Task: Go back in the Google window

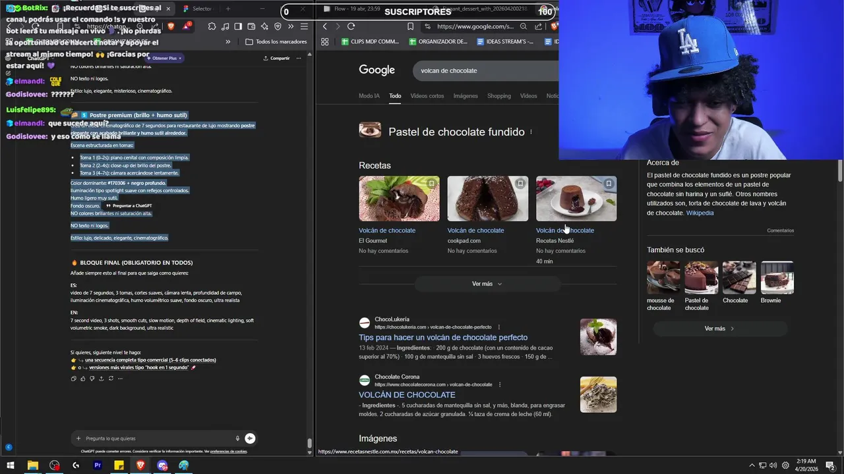Action: click(x=324, y=26)
